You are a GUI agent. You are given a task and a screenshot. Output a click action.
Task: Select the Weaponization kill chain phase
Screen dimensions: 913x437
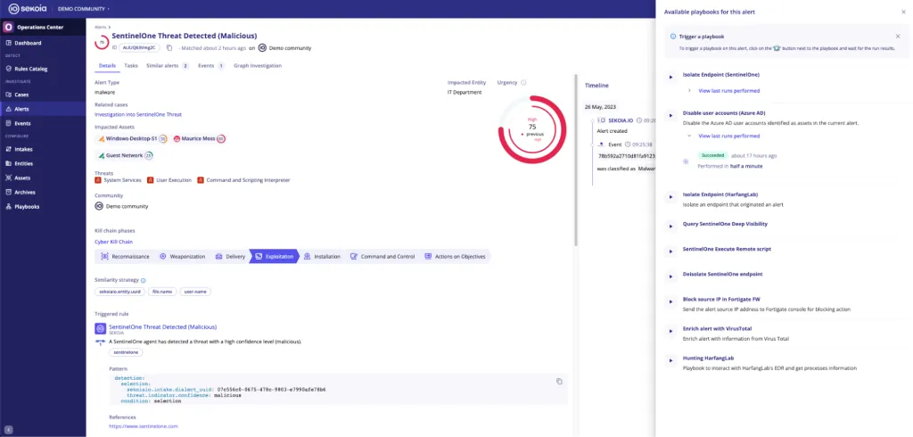pos(182,256)
